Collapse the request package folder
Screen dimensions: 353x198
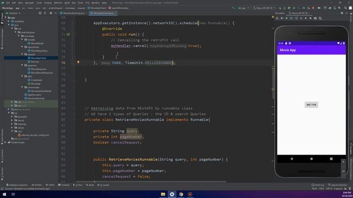pyautogui.click(x=22, y=54)
